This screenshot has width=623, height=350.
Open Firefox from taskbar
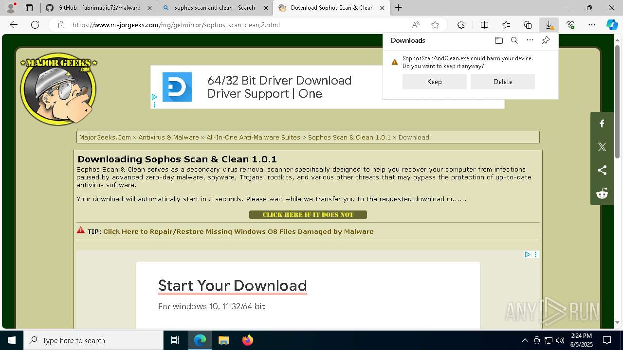coord(247,340)
